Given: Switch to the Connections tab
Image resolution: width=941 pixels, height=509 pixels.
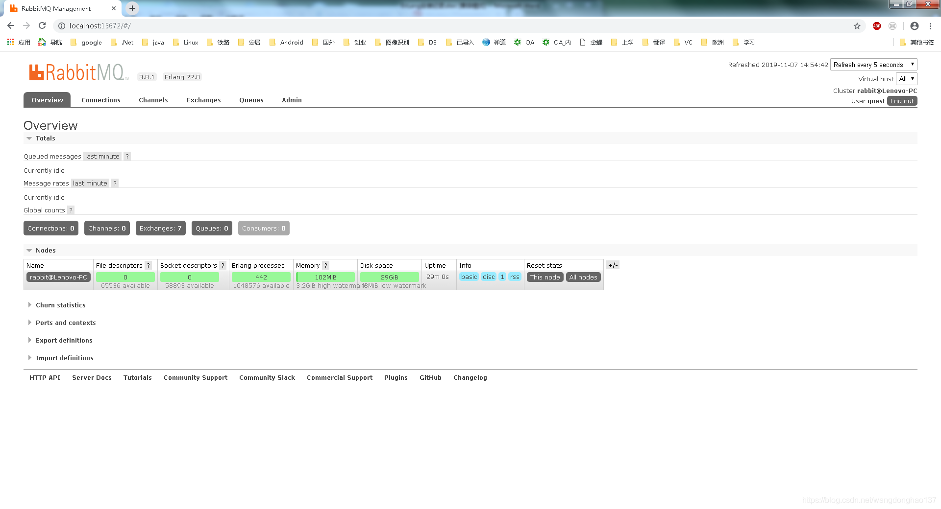Looking at the screenshot, I should (101, 100).
